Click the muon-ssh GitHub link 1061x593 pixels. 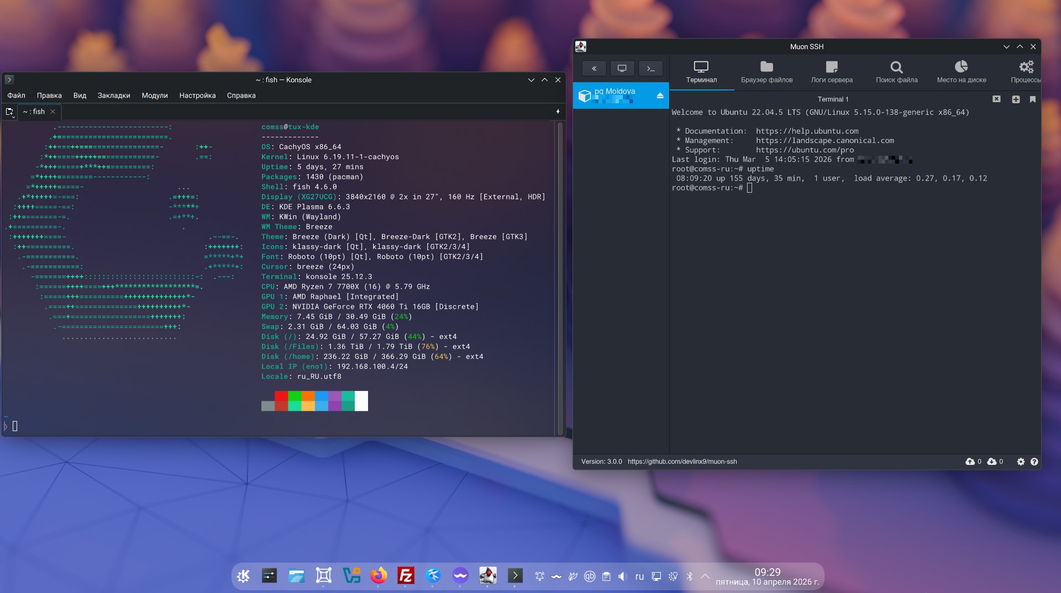point(682,462)
